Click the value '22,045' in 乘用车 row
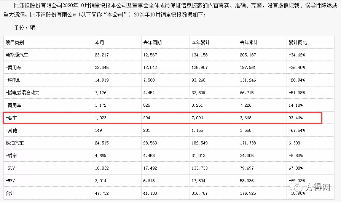The height and width of the screenshot is (202, 341). pyautogui.click(x=102, y=68)
